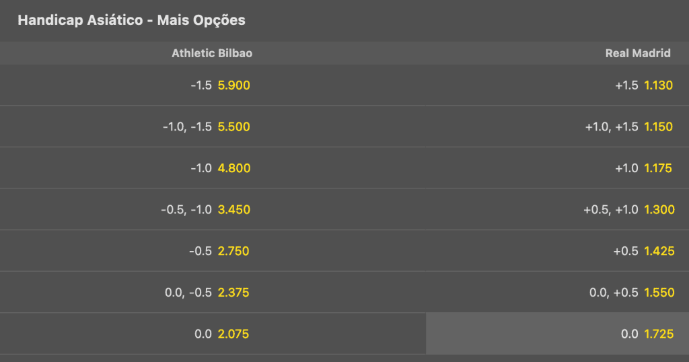Collapse the Handicap Asiático - Mais Opções header
The width and height of the screenshot is (689, 362).
tap(344, 20)
